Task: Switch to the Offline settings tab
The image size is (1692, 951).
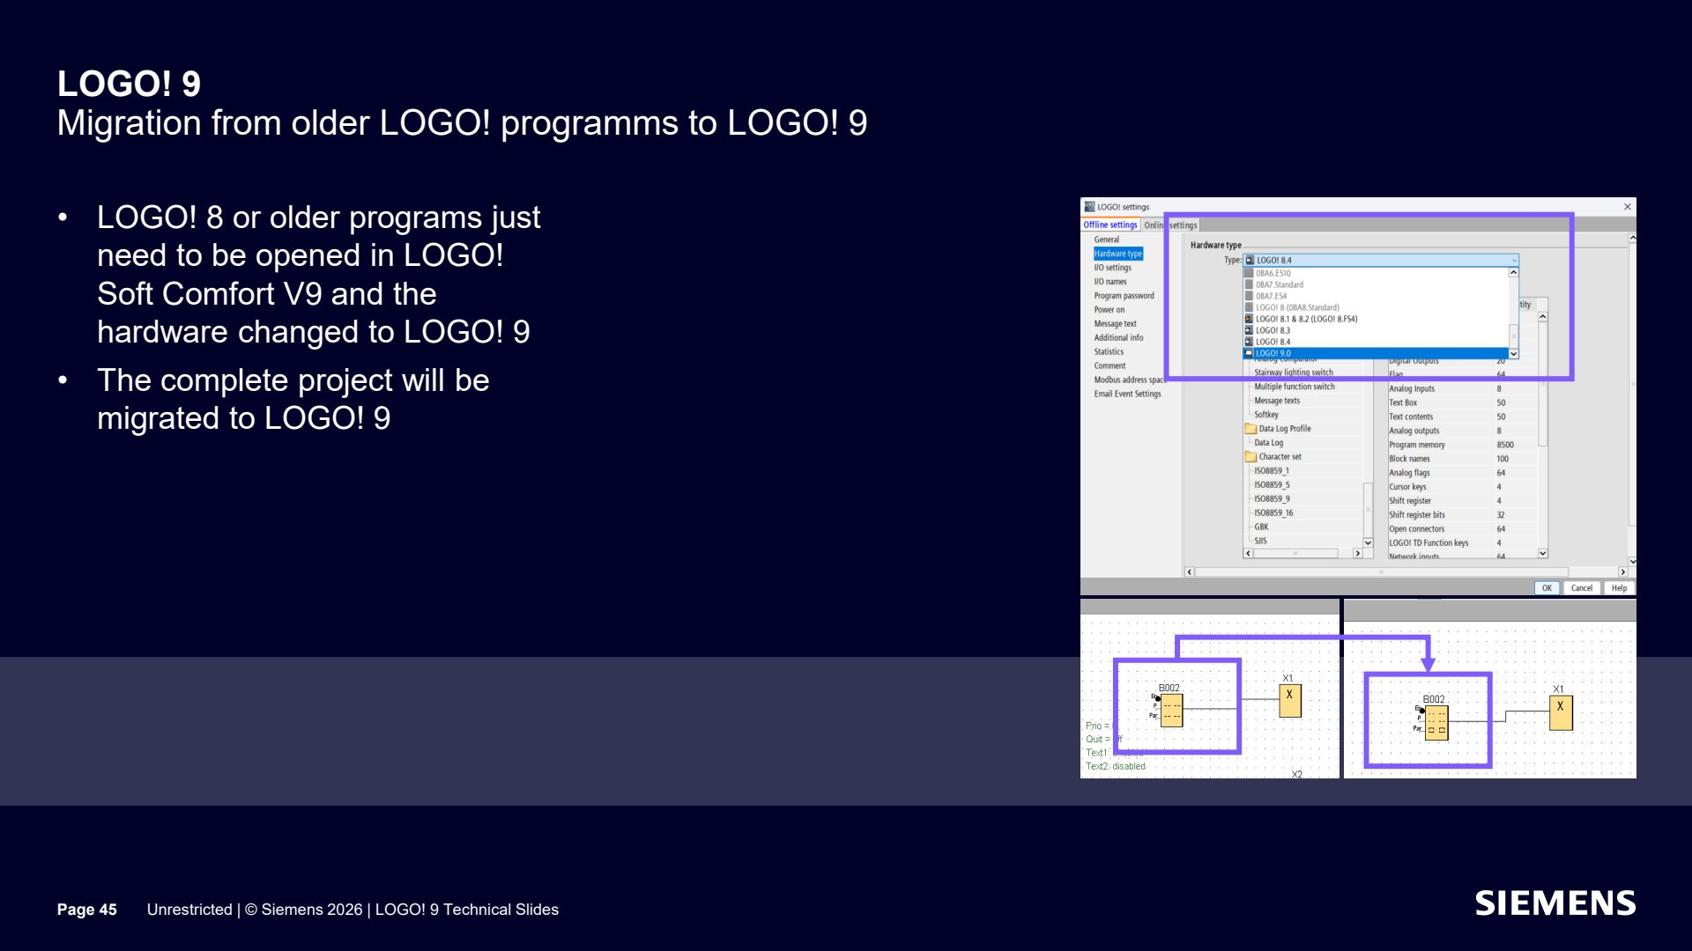Action: [1110, 225]
